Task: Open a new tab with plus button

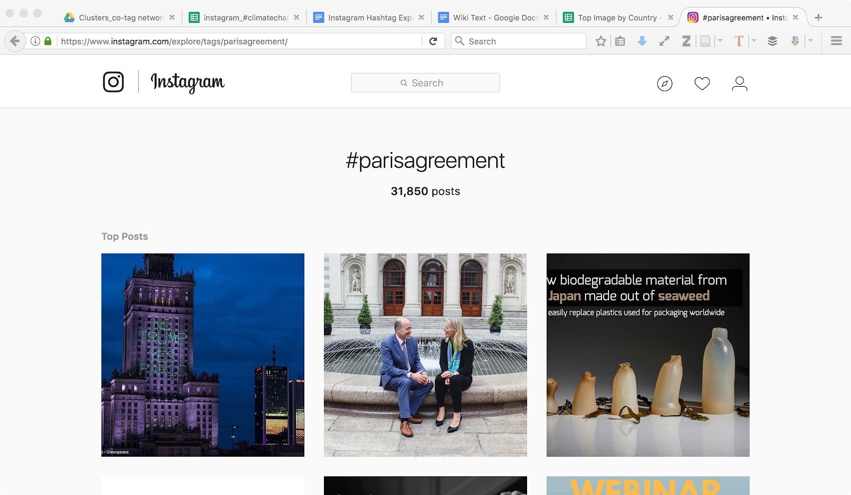Action: 819,18
